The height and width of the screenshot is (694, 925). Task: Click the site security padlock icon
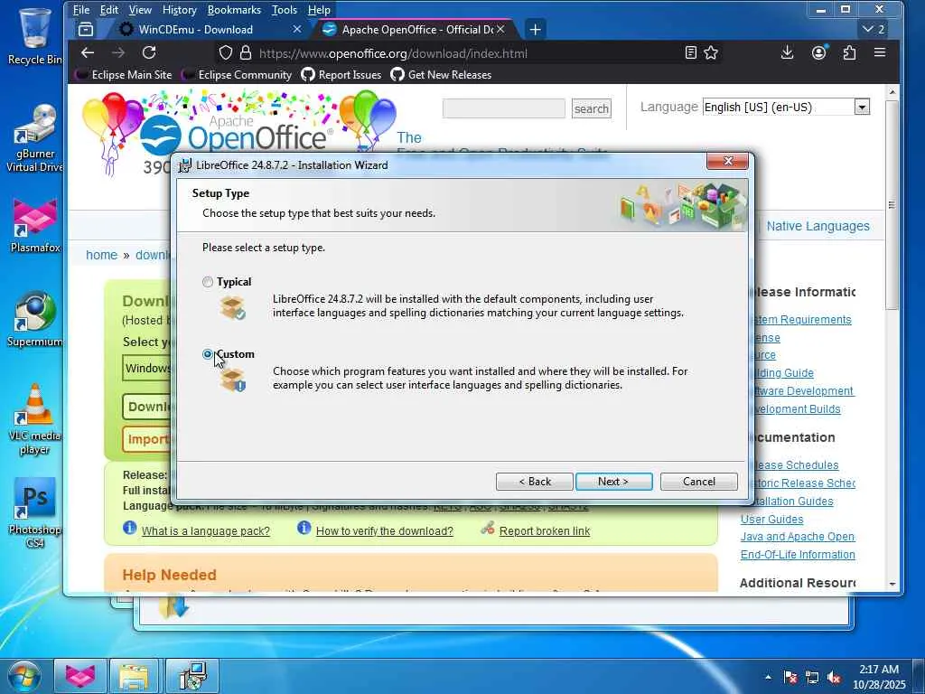[246, 53]
